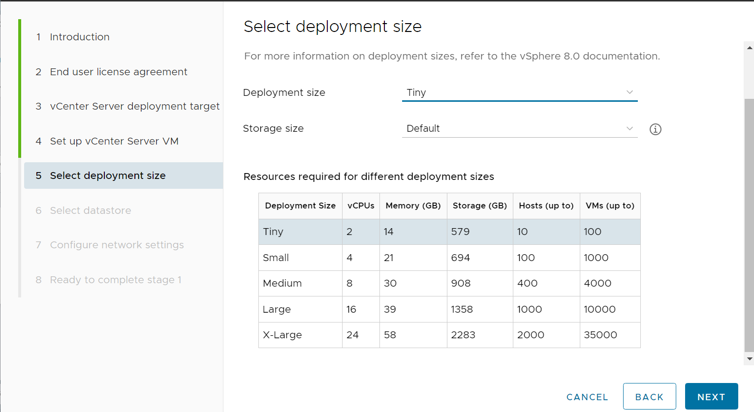Open the Deployment size dropdown
This screenshot has height=412, width=754.
coord(520,92)
